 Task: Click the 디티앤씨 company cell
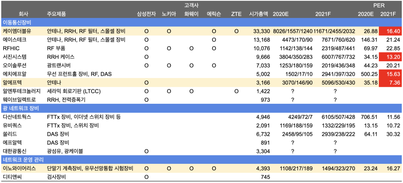coord(12,177)
